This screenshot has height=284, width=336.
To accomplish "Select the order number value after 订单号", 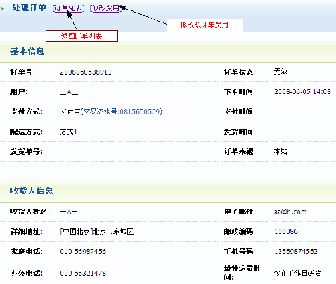I will click(x=85, y=72).
